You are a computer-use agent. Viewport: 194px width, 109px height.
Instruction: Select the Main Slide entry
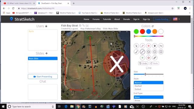click(x=43, y=58)
